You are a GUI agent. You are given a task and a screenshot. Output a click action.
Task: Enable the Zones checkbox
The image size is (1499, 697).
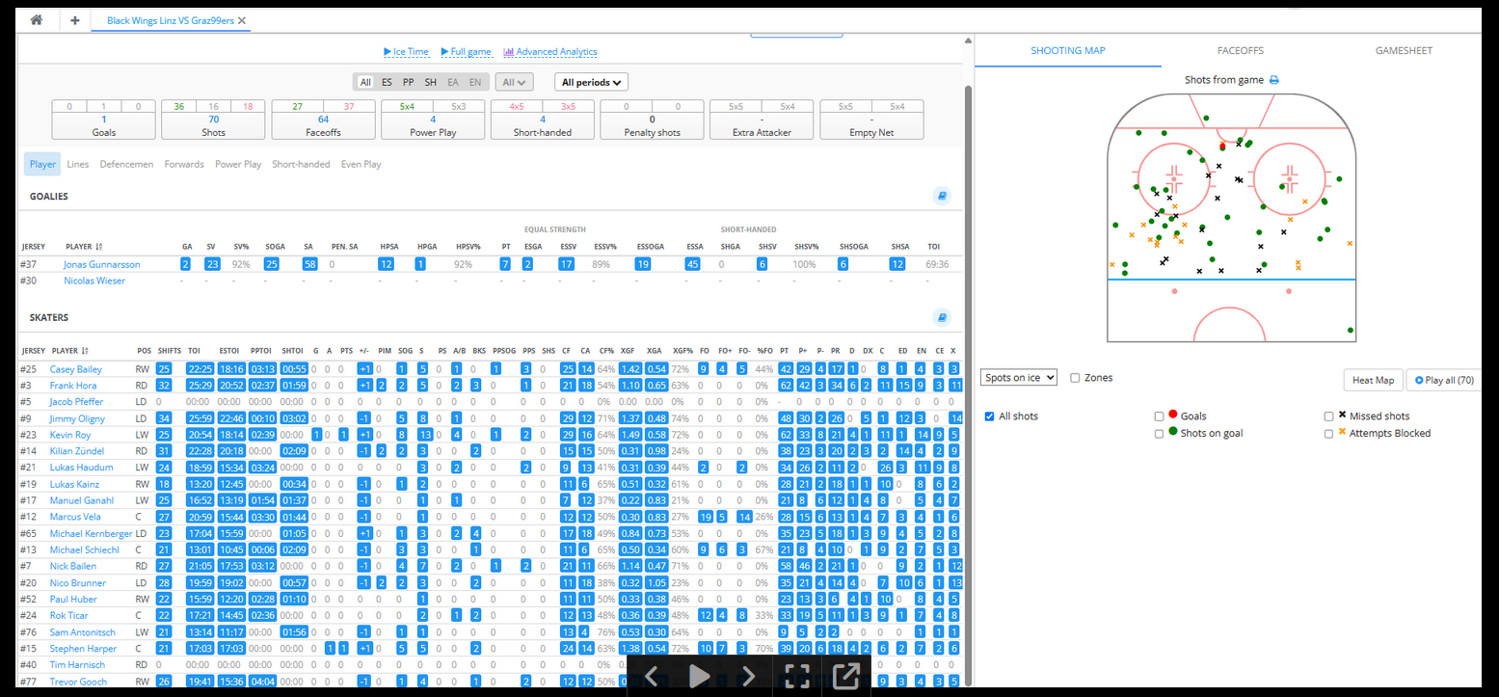(1075, 378)
